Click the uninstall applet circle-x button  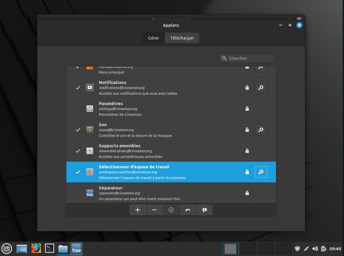[171, 210]
